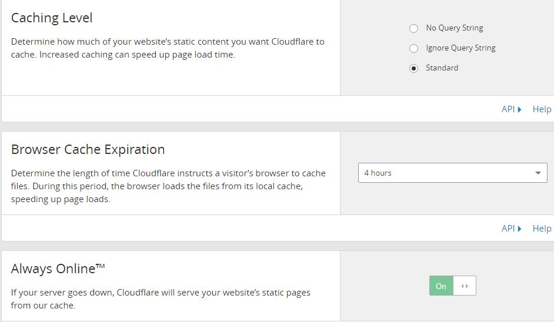Screen dimensions: 554x322
Task: Open Help link for Browser Cache Expiration
Action: pos(542,229)
